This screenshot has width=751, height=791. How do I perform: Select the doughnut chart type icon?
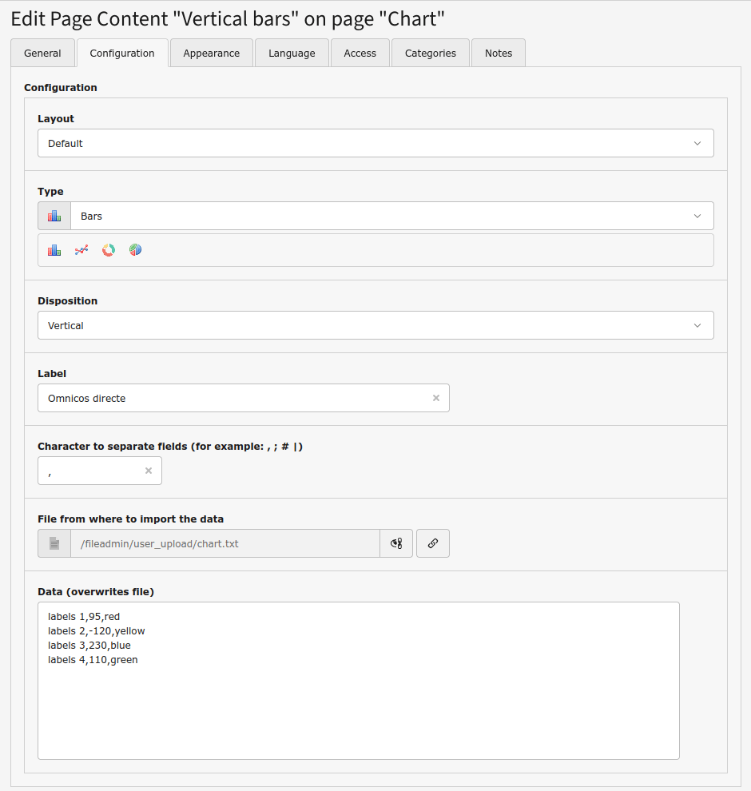coord(109,250)
